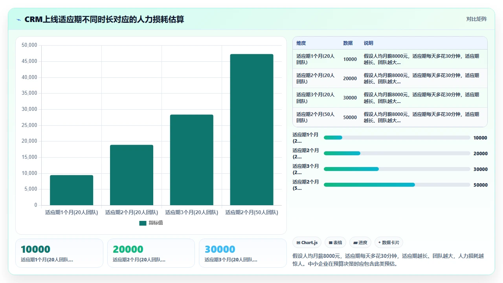Click the 说明 text in the table's 10000 row

(x=422, y=59)
